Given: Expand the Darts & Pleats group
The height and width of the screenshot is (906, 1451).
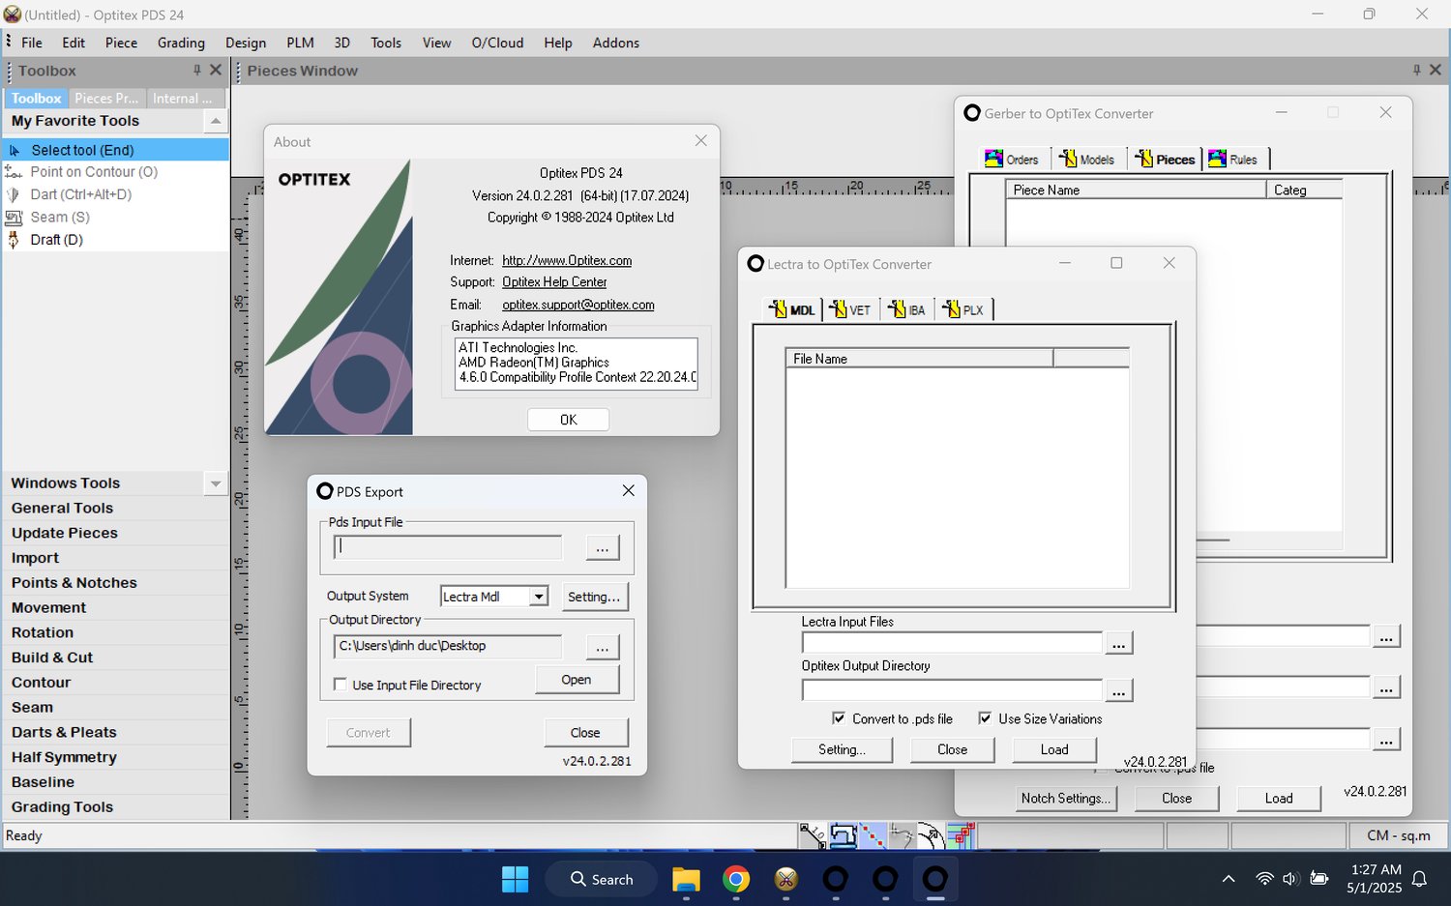Looking at the screenshot, I should [x=115, y=732].
